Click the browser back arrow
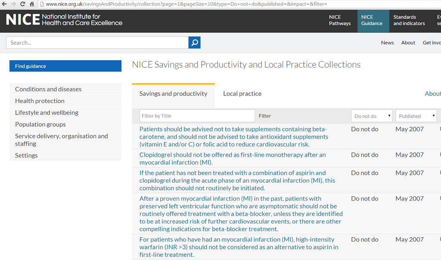The width and height of the screenshot is (441, 260). click(x=4, y=4)
